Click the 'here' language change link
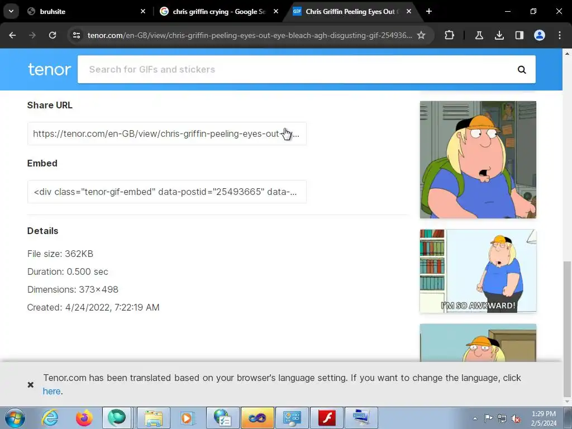Screen dimensions: 572x429 (51, 391)
